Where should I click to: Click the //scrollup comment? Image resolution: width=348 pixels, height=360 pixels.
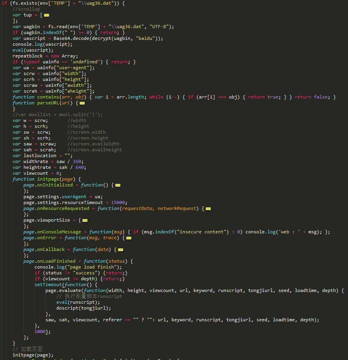[26, 9]
